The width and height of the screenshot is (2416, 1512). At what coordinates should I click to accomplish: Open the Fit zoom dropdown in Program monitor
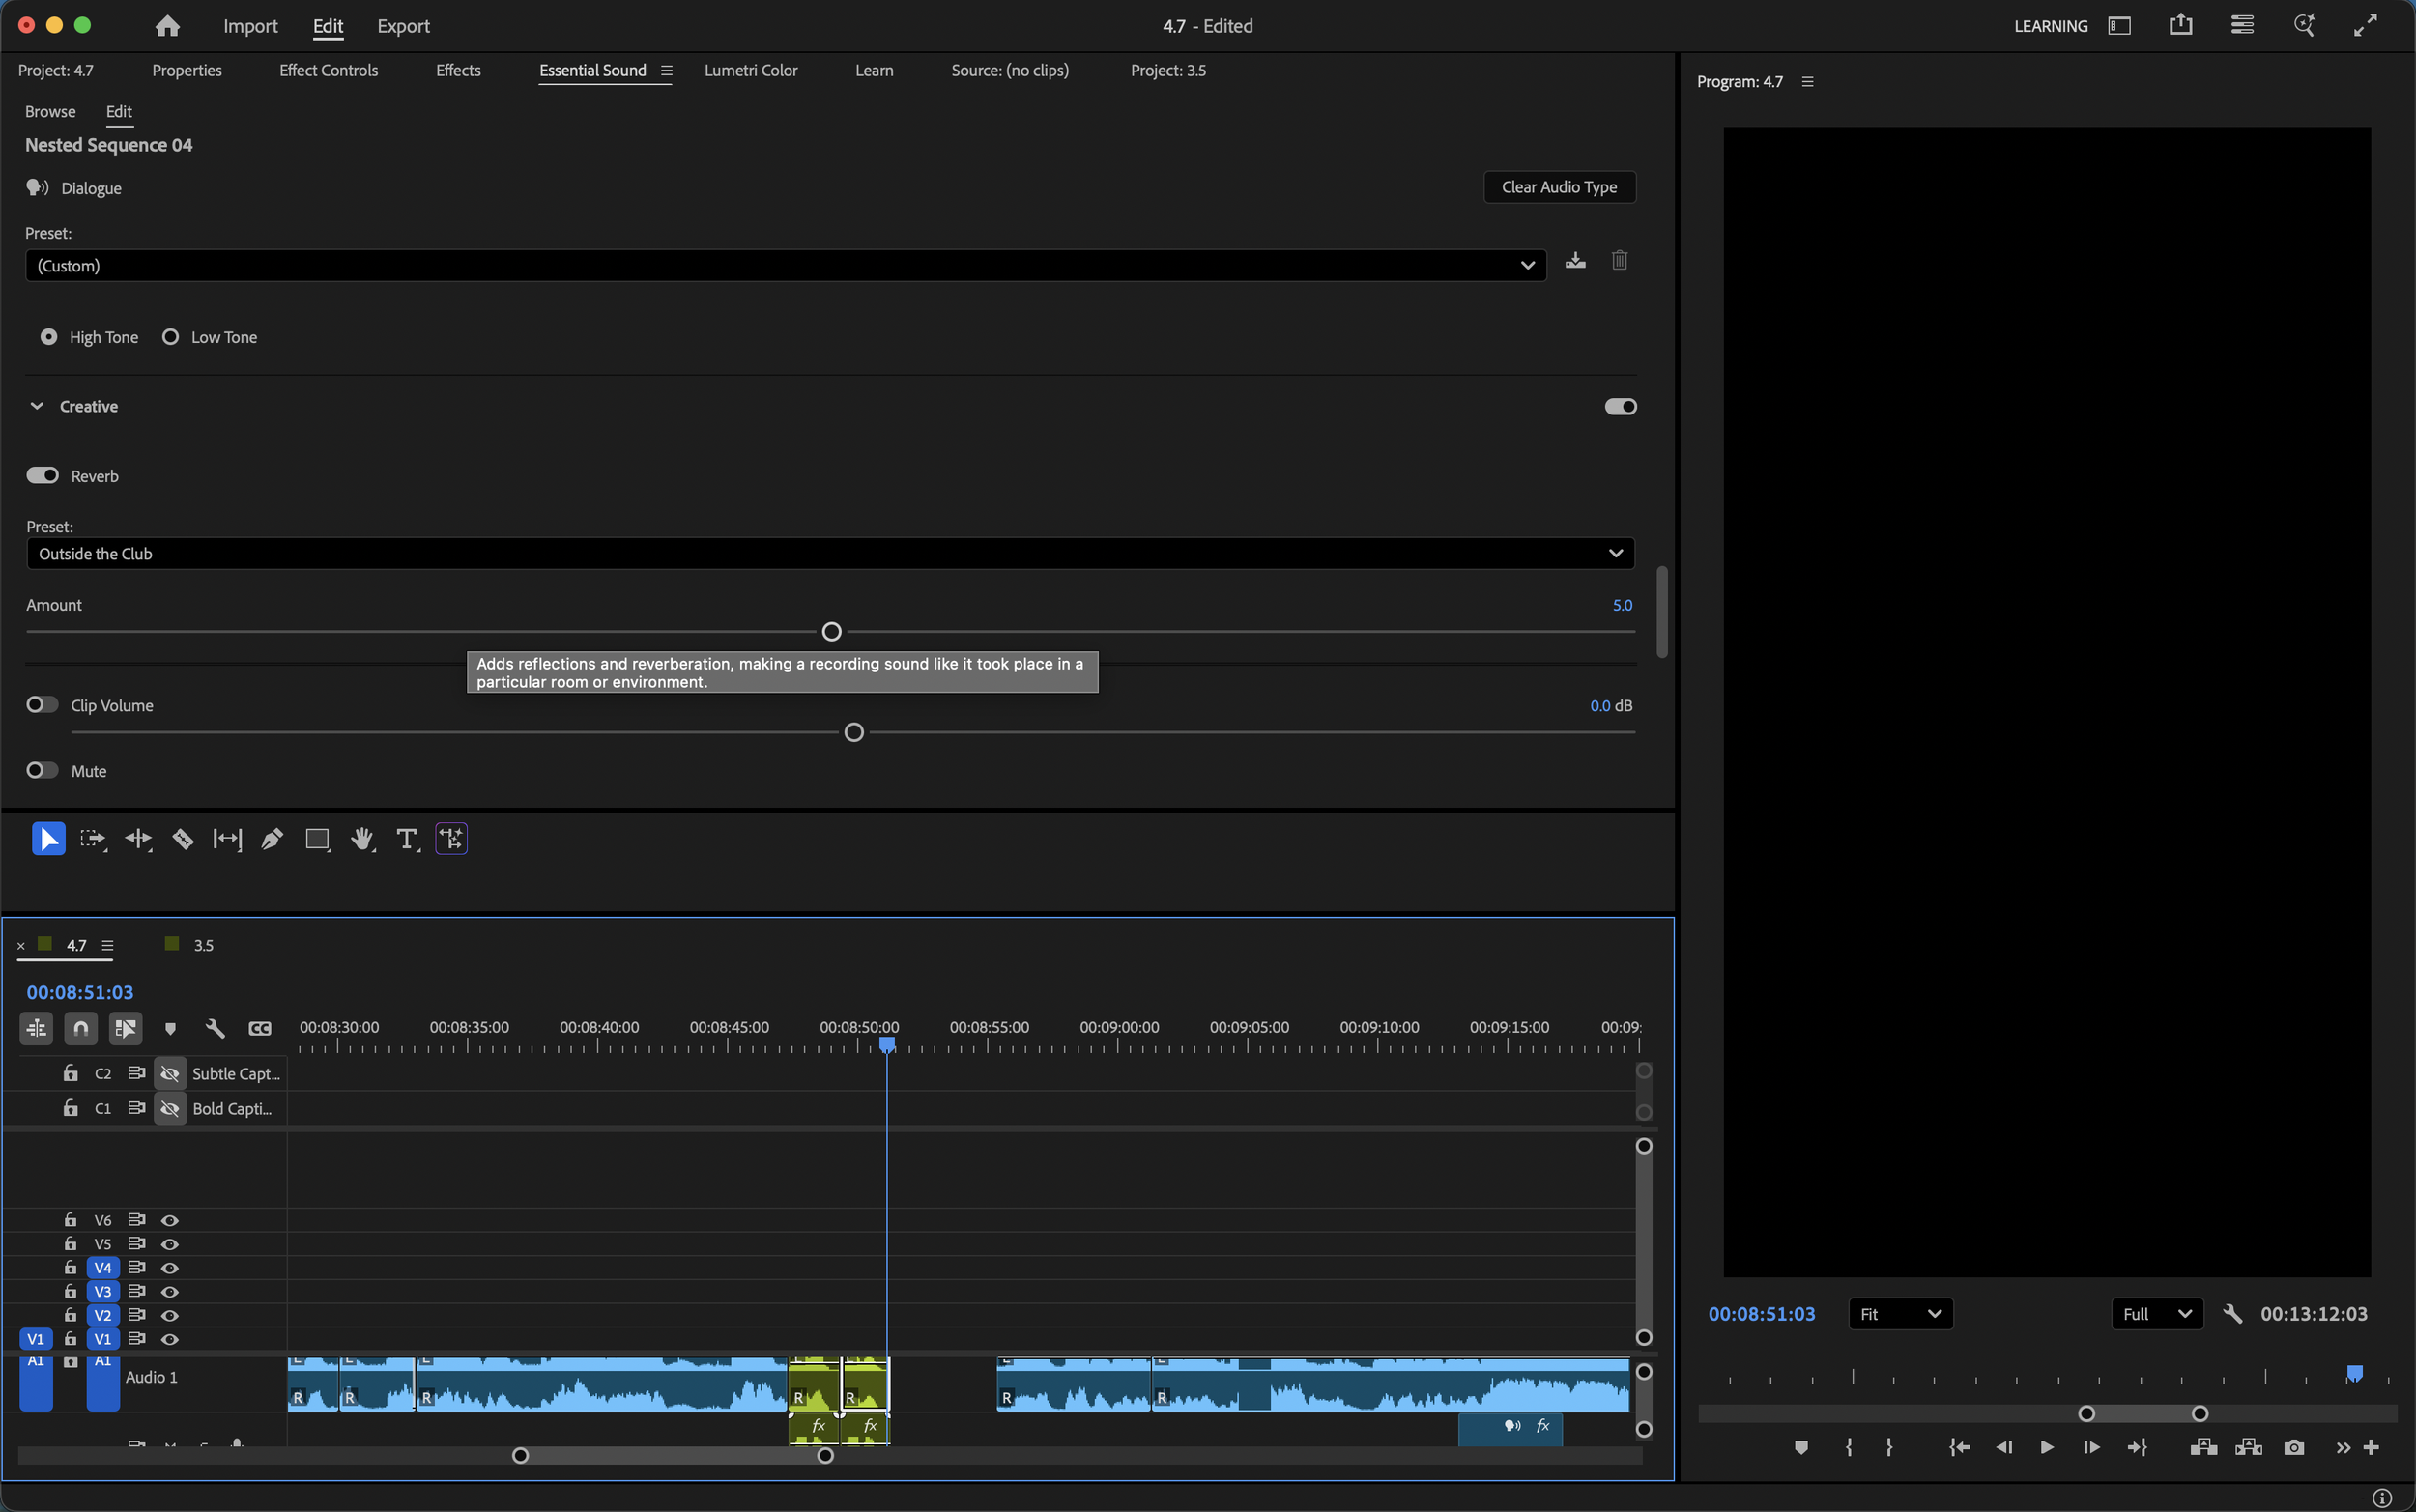point(1900,1313)
